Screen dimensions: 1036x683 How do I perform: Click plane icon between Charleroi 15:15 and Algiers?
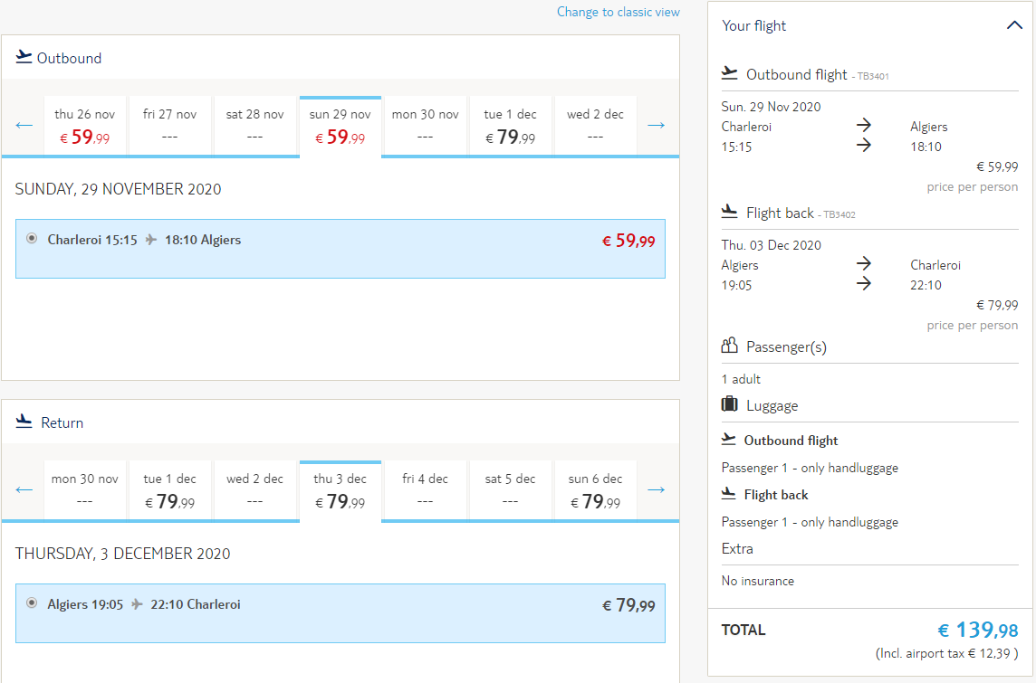(151, 240)
